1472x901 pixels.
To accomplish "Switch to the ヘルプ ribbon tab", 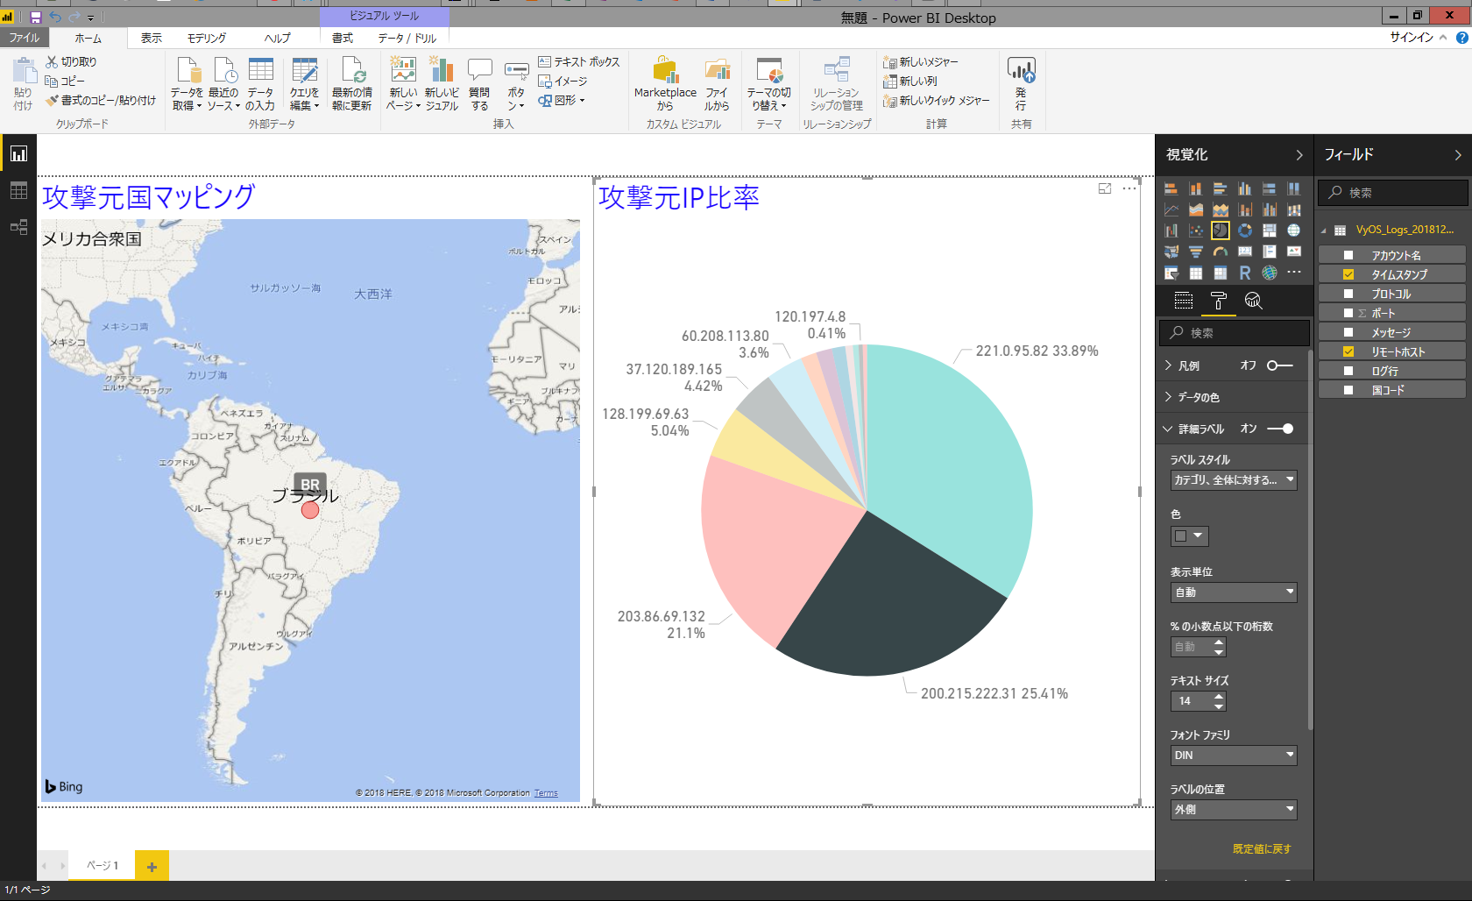I will [277, 38].
